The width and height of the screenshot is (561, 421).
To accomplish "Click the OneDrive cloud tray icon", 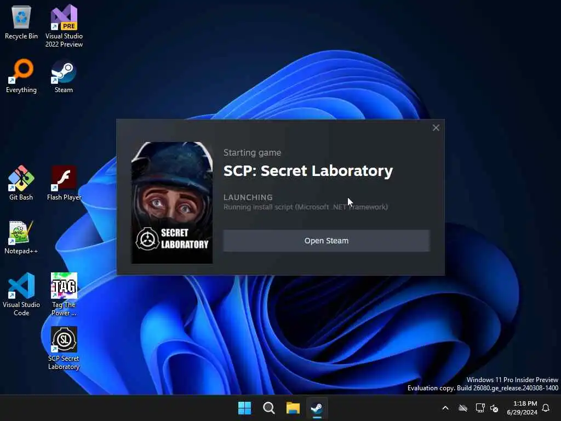I will [x=463, y=408].
